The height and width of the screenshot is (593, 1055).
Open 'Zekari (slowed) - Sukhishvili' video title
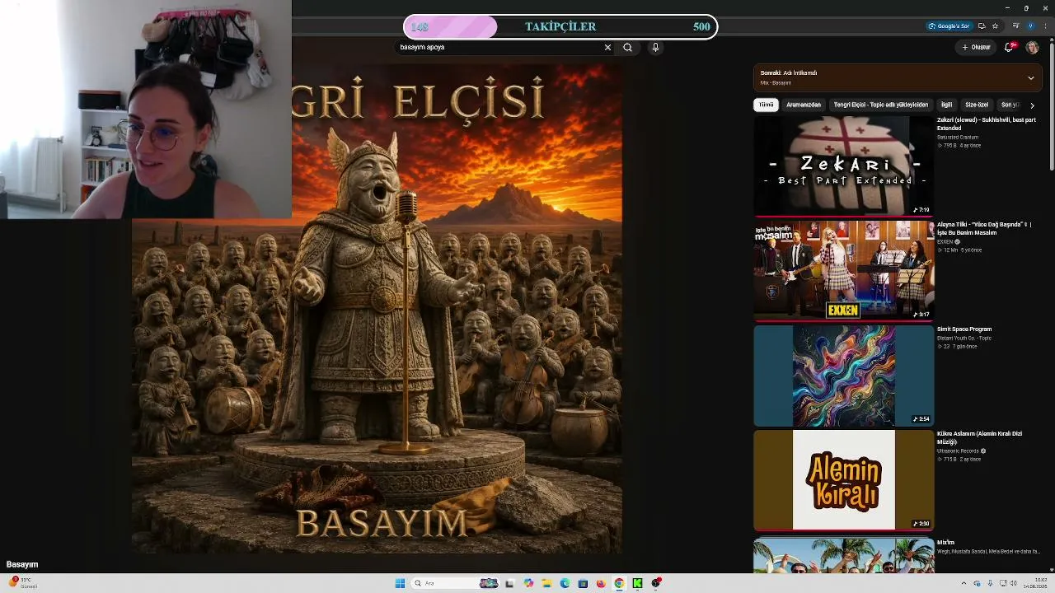click(x=987, y=124)
